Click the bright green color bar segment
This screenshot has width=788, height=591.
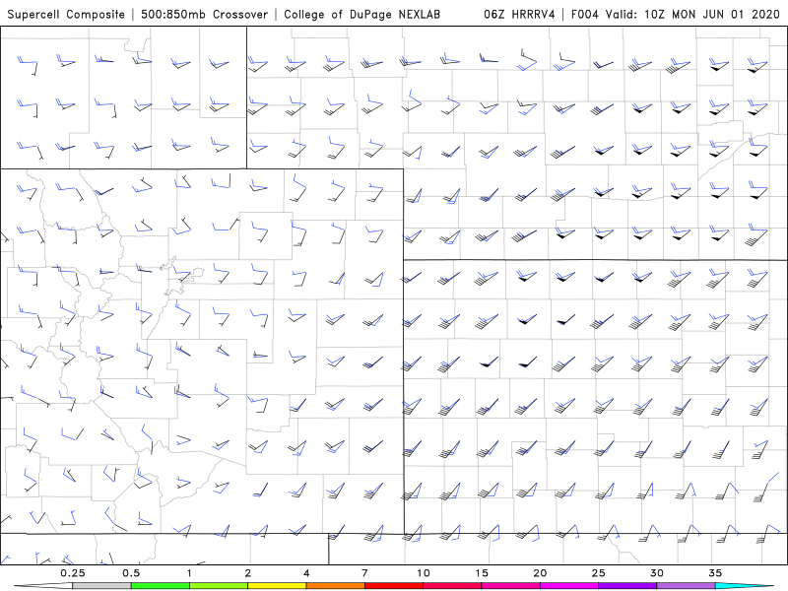pyautogui.click(x=161, y=586)
